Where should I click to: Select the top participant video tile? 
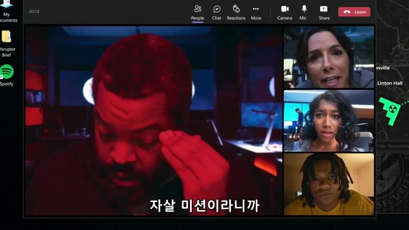[x=329, y=57]
